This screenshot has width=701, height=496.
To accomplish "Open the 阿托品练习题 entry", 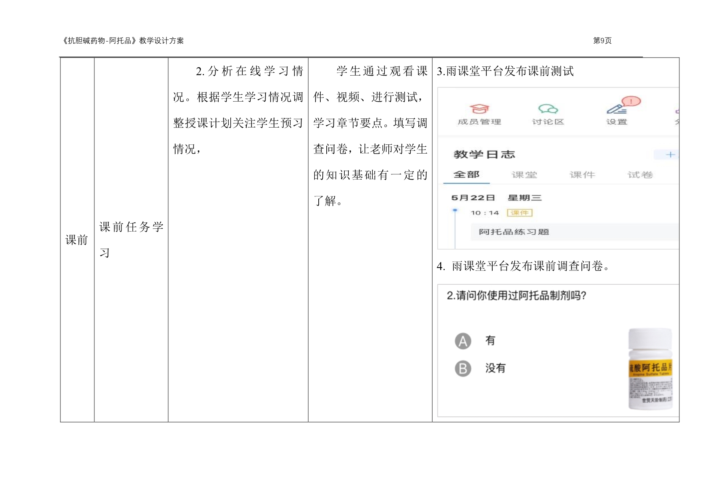I will coord(514,232).
